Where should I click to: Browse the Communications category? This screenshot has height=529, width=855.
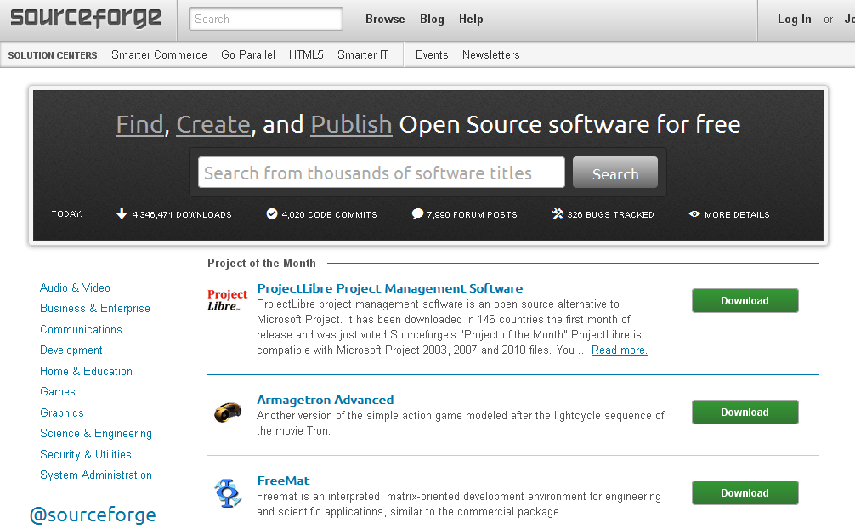tap(81, 329)
